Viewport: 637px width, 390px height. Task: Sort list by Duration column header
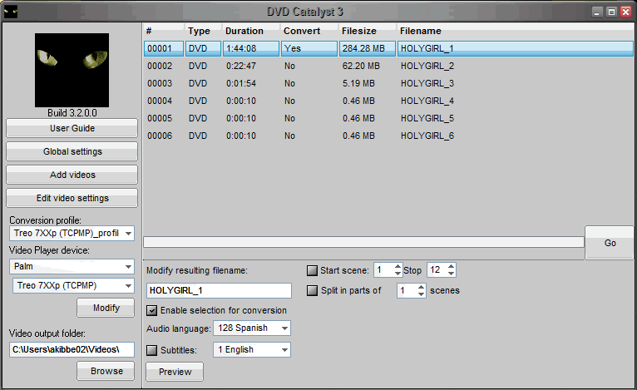[244, 31]
